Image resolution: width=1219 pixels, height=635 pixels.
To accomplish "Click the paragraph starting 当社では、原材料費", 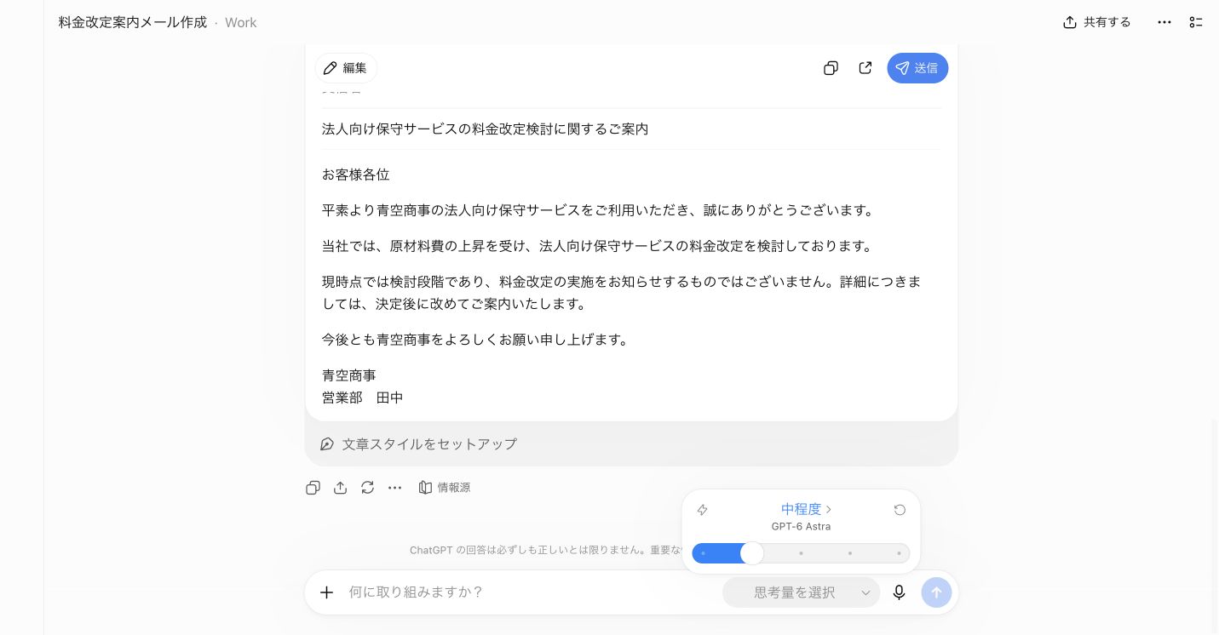I will point(599,246).
